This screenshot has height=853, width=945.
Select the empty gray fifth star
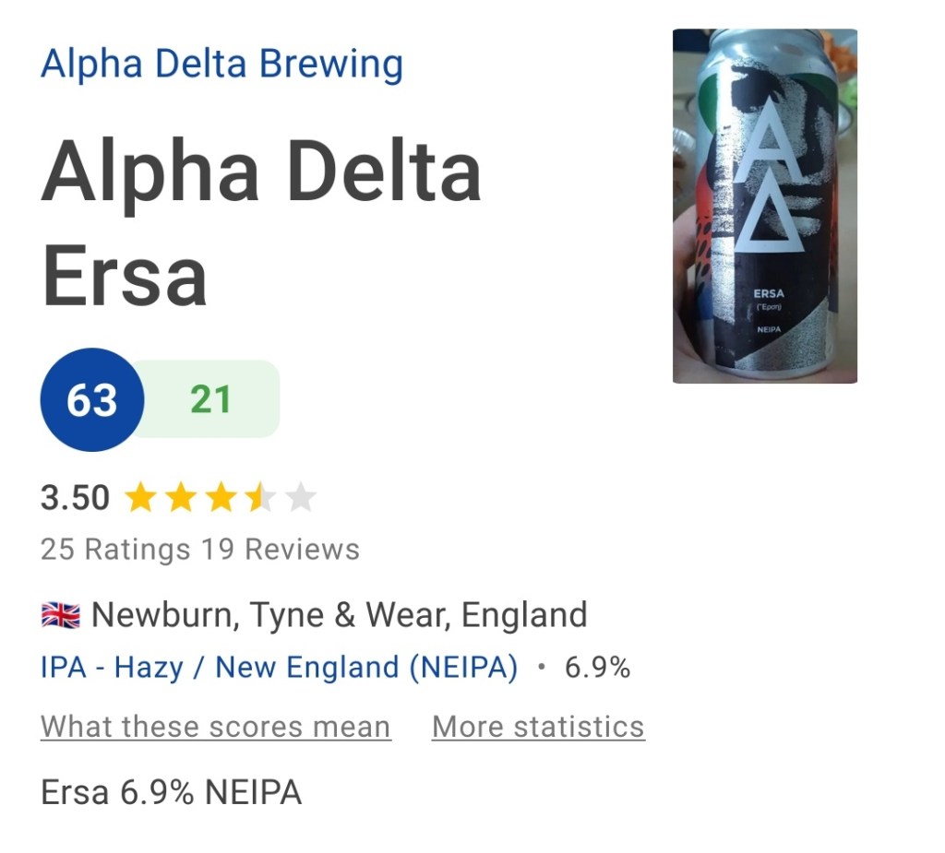(x=301, y=498)
